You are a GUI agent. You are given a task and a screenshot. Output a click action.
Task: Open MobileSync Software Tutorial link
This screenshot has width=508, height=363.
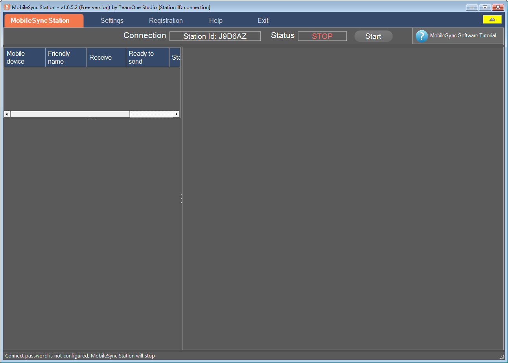click(x=463, y=36)
